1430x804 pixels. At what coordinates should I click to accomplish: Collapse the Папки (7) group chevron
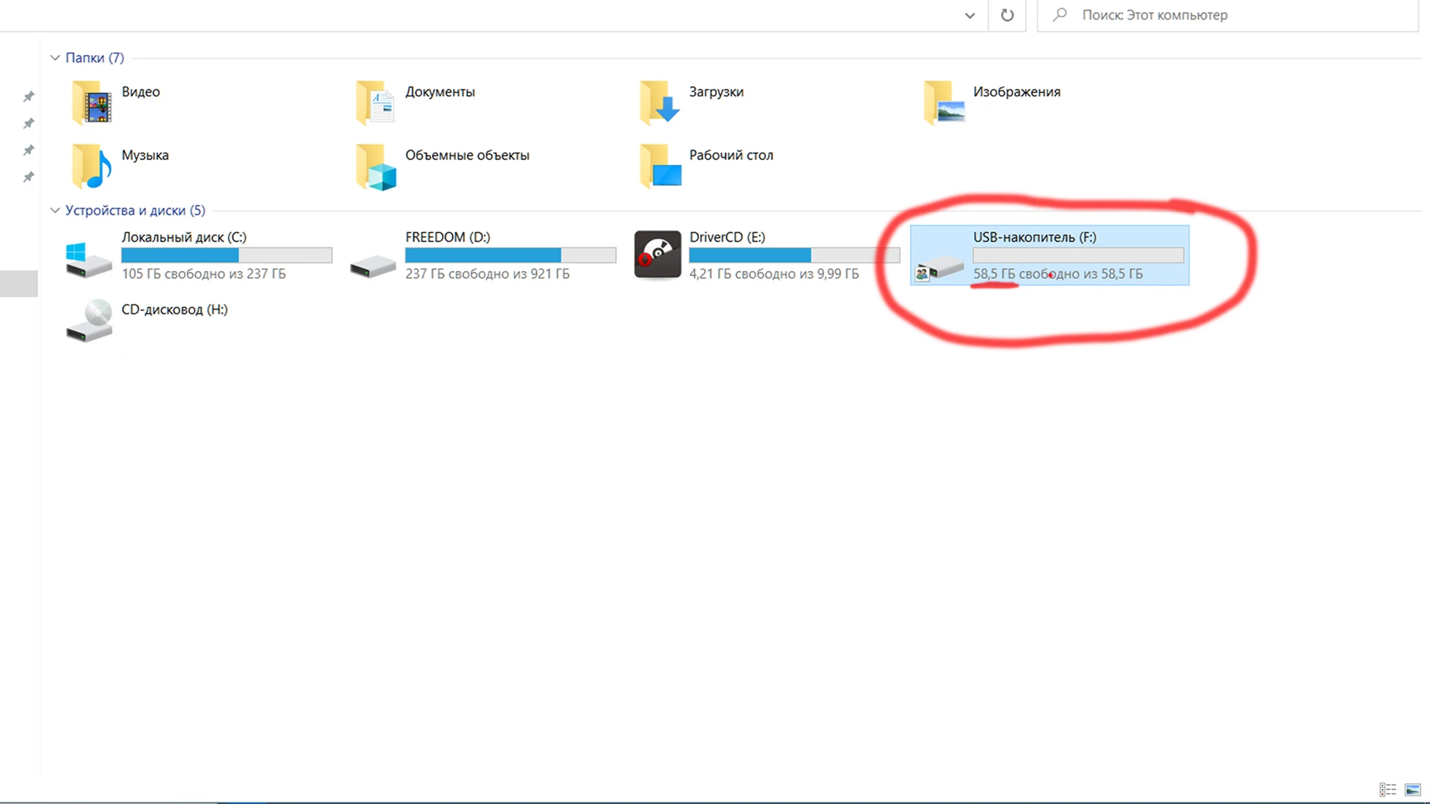pyautogui.click(x=54, y=58)
